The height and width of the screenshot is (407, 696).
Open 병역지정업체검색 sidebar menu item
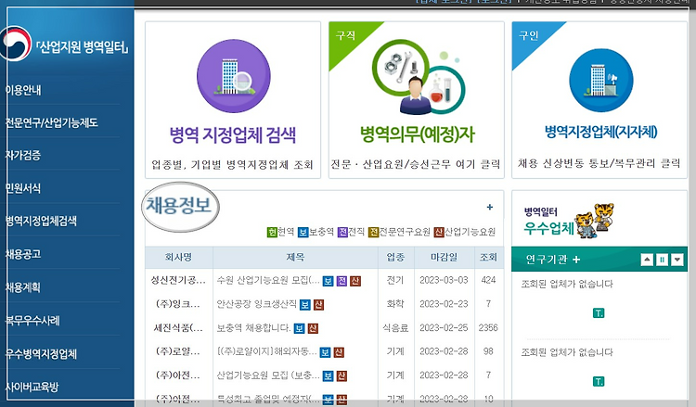pos(41,221)
